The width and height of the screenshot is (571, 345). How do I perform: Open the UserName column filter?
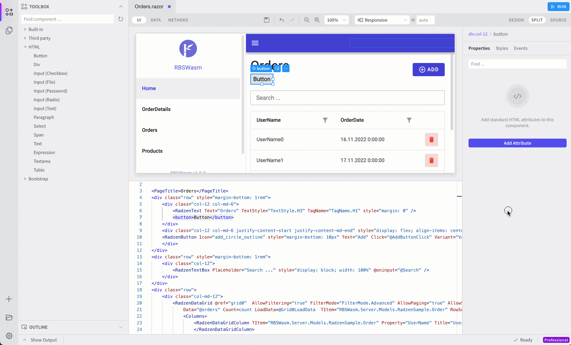(325, 120)
